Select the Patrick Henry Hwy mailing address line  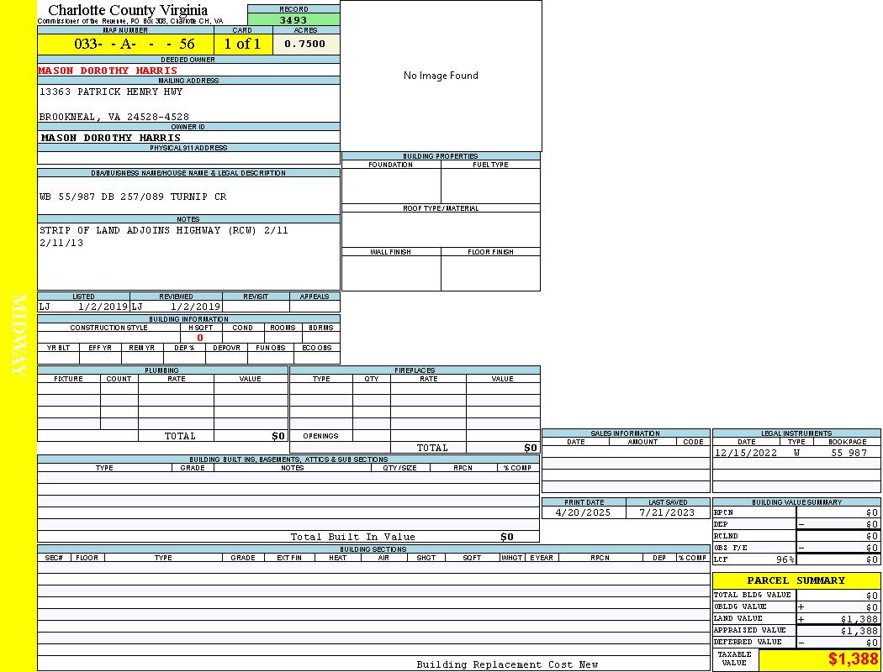[111, 92]
